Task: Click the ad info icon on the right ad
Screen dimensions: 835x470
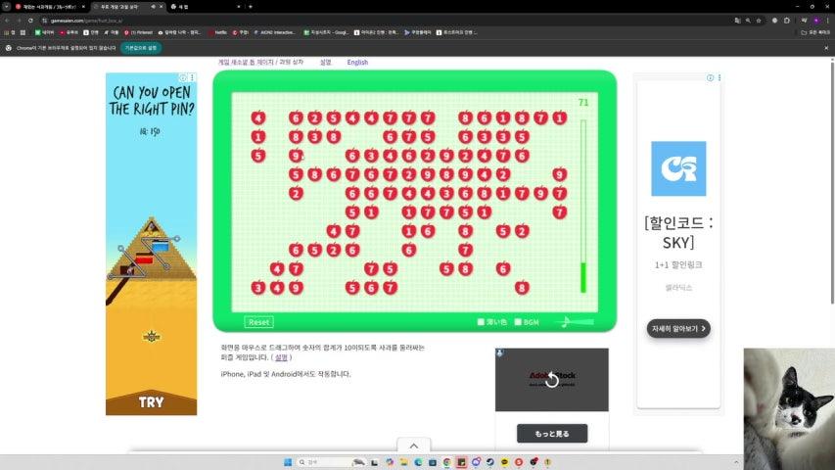Action: click(710, 77)
